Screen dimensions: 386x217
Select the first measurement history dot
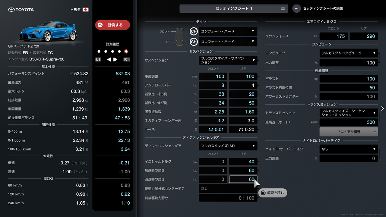tap(99, 52)
